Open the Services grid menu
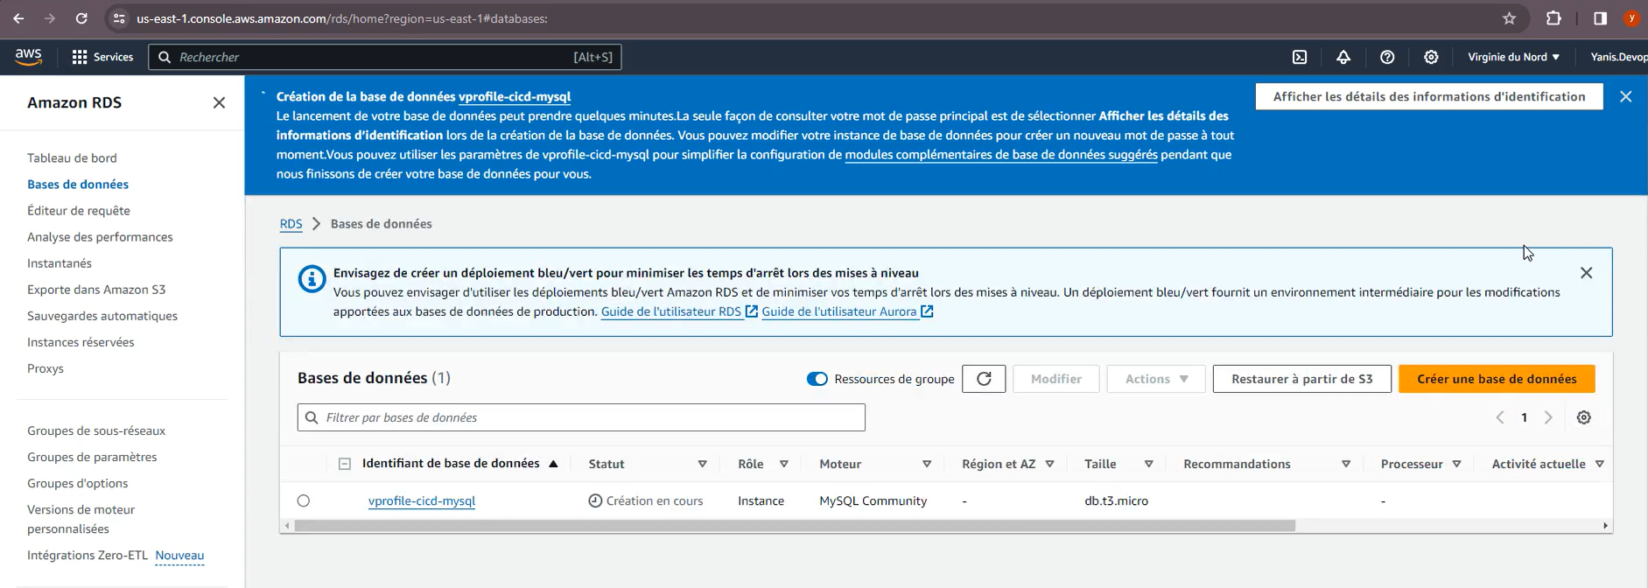 [x=102, y=57]
